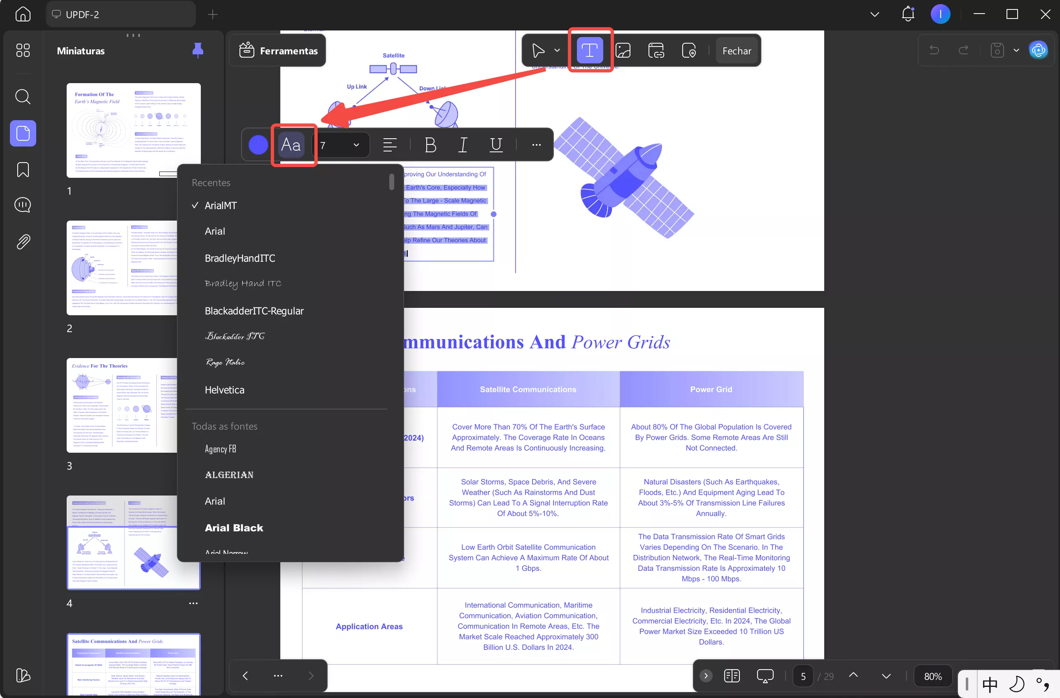Screen dimensions: 1060x698
Task: Select page 3 thumbnail
Action: point(121,405)
